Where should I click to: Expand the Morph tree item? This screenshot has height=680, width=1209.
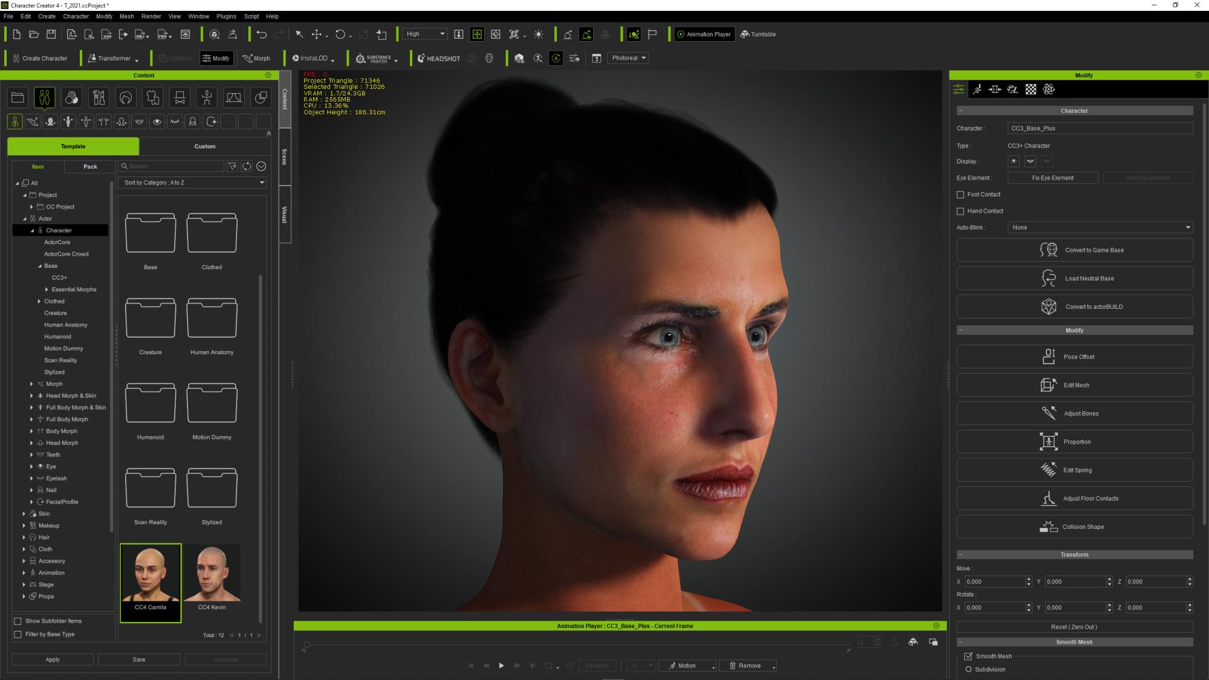point(31,384)
